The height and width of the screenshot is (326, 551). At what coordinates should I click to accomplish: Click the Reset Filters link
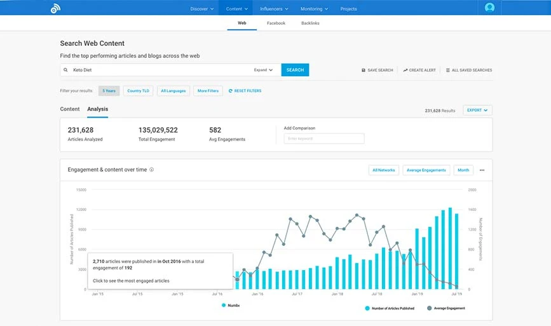(x=245, y=91)
